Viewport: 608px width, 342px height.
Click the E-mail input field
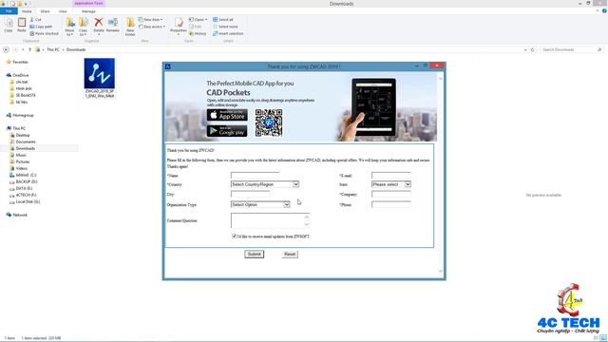[390, 175]
